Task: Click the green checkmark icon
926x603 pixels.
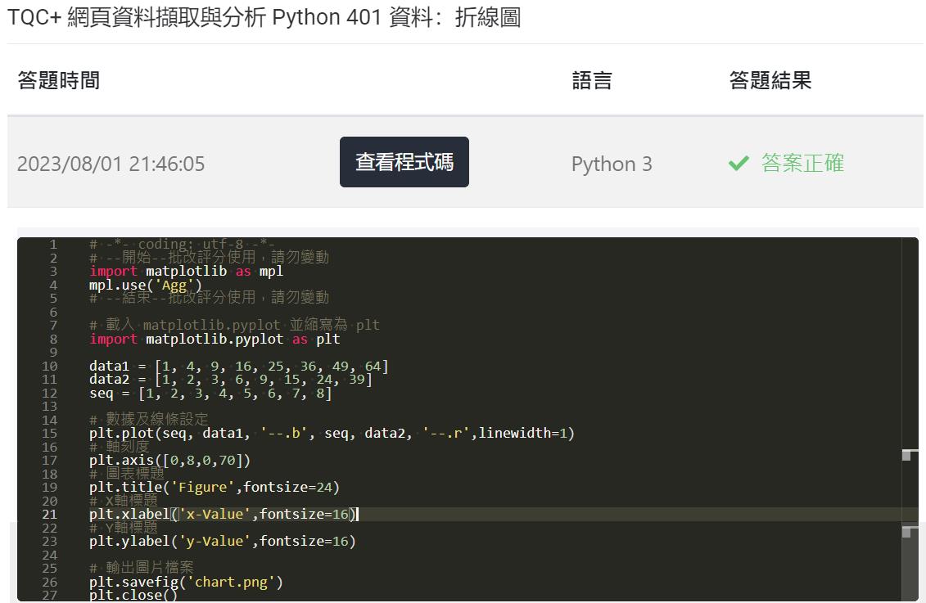Action: 739,164
